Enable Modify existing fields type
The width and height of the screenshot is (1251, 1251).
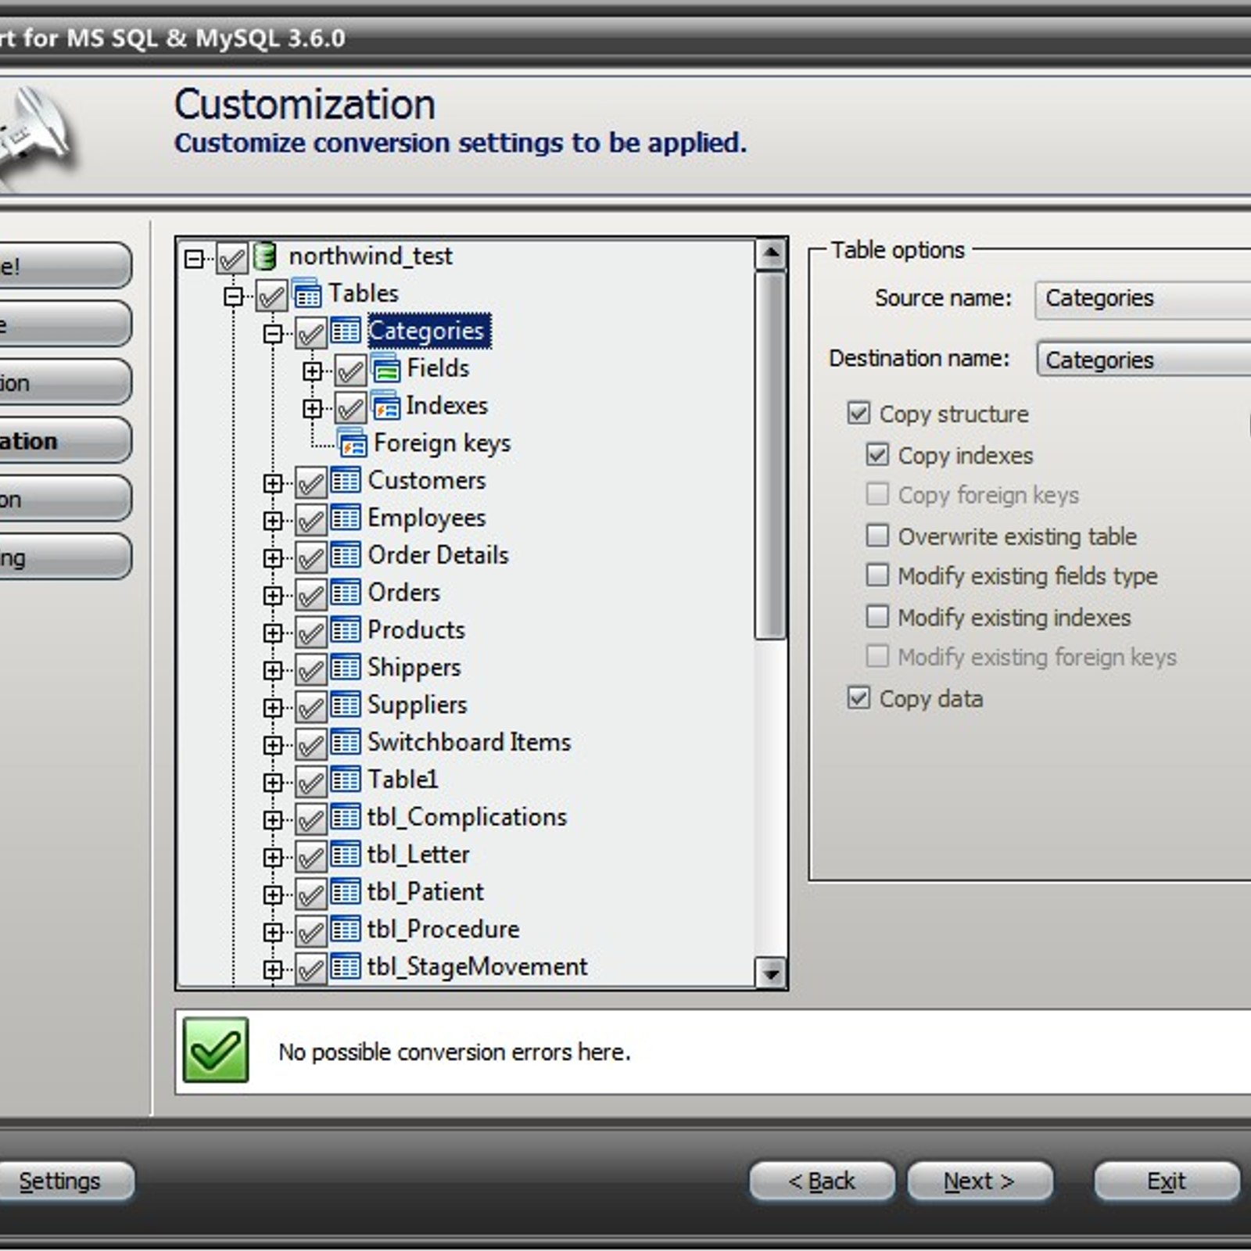coord(877,575)
